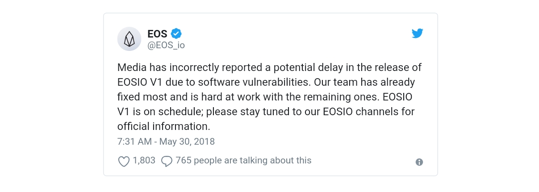Click the EOS display name
Viewport: 539px width, 192px height.
pyautogui.click(x=158, y=33)
